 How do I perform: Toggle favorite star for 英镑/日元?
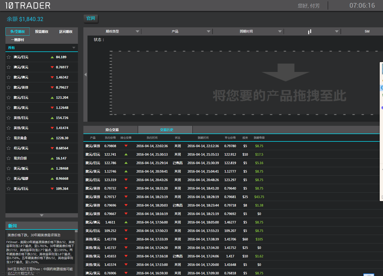tap(9, 118)
